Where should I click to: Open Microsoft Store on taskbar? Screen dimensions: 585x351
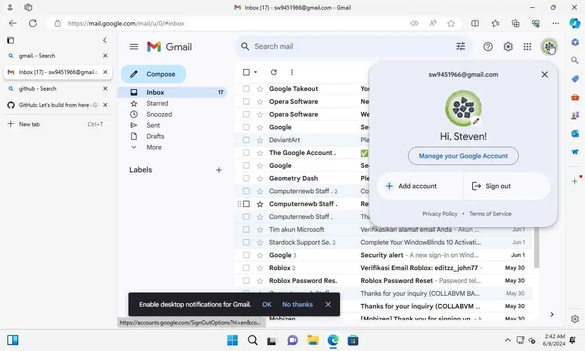352,340
